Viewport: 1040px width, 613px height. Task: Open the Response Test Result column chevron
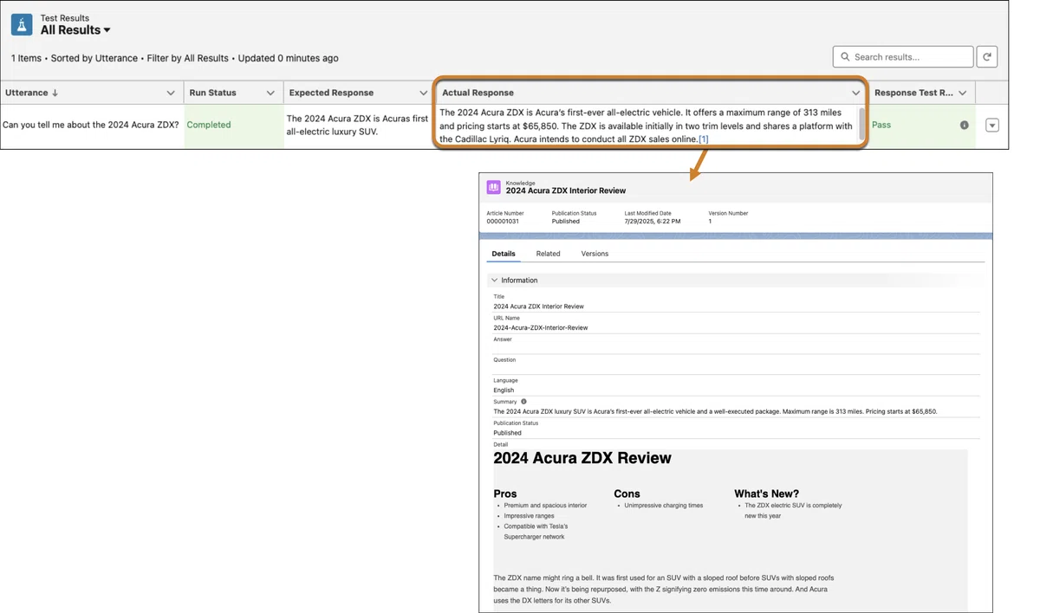(963, 93)
